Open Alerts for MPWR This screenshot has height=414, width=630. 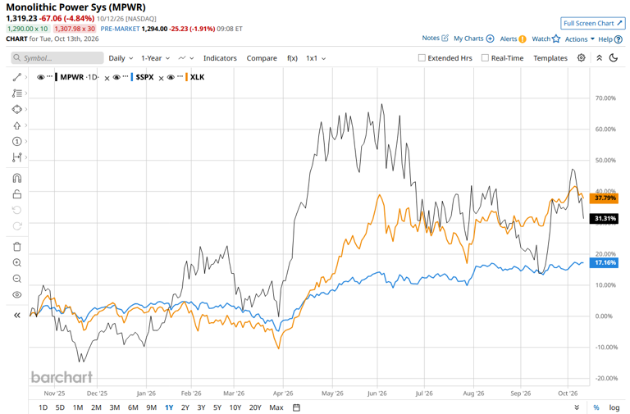[513, 39]
